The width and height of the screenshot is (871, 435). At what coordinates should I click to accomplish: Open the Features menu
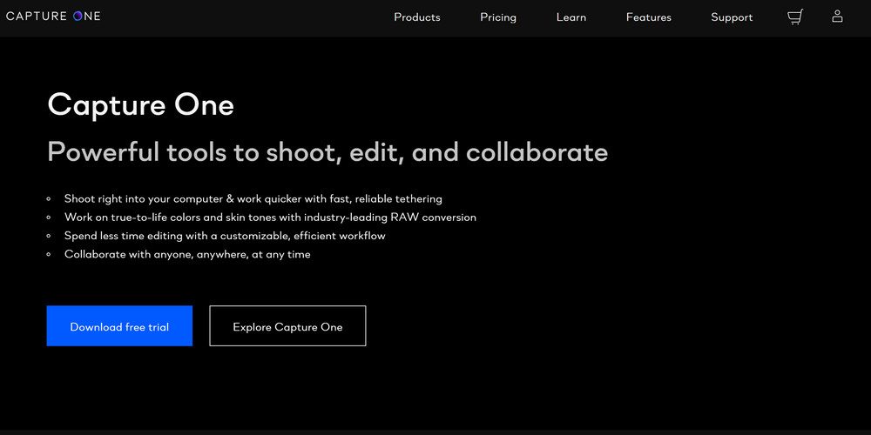click(x=649, y=17)
